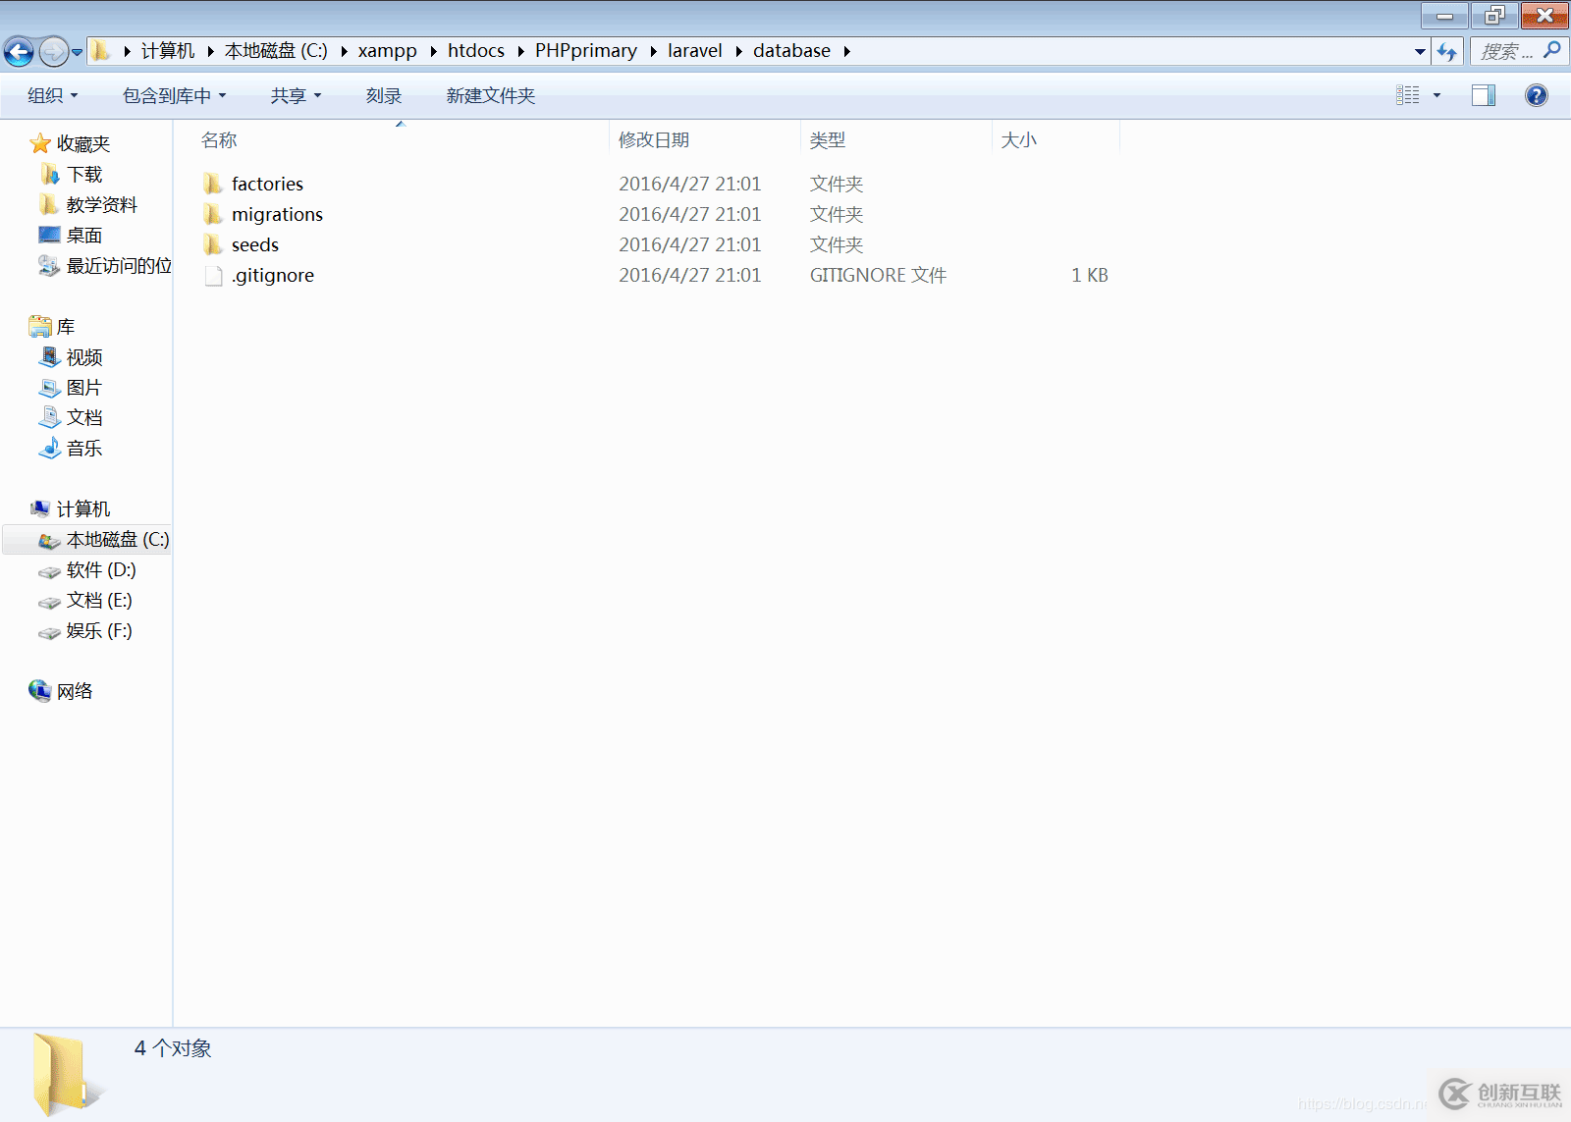Screen dimensions: 1571x1122
Task: Open the 包含到库中 menu
Action: [x=175, y=95]
